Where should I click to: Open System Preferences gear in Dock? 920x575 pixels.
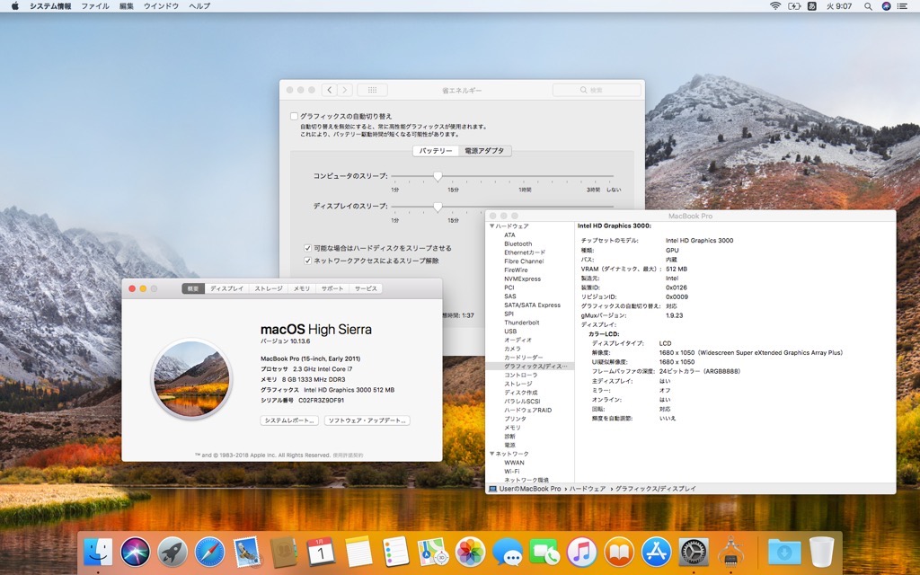tap(694, 552)
